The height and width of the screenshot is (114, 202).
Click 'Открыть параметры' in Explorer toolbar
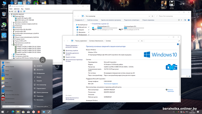pyautogui.click(x=148, y=20)
